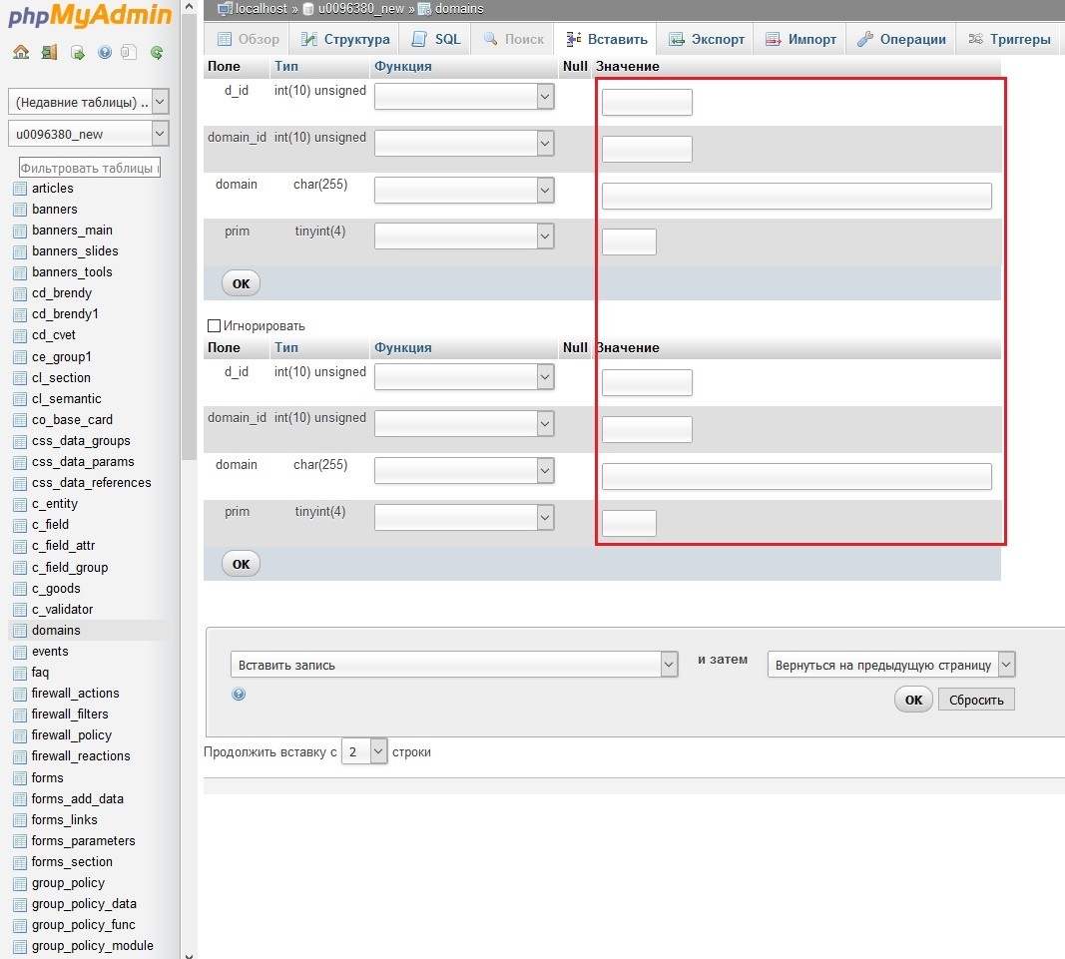The height and width of the screenshot is (959, 1065).
Task: Open the events table link
Action: (50, 652)
